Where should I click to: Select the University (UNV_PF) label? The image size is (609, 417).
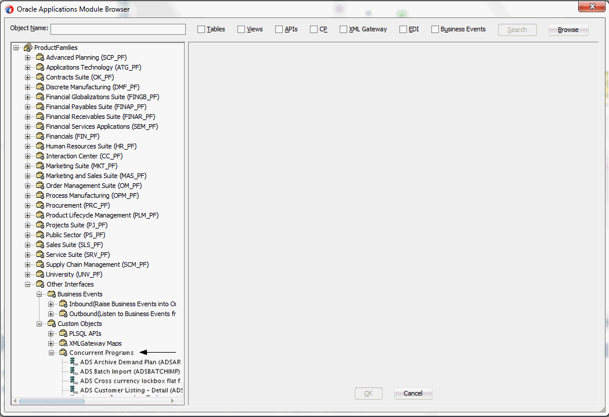(74, 275)
